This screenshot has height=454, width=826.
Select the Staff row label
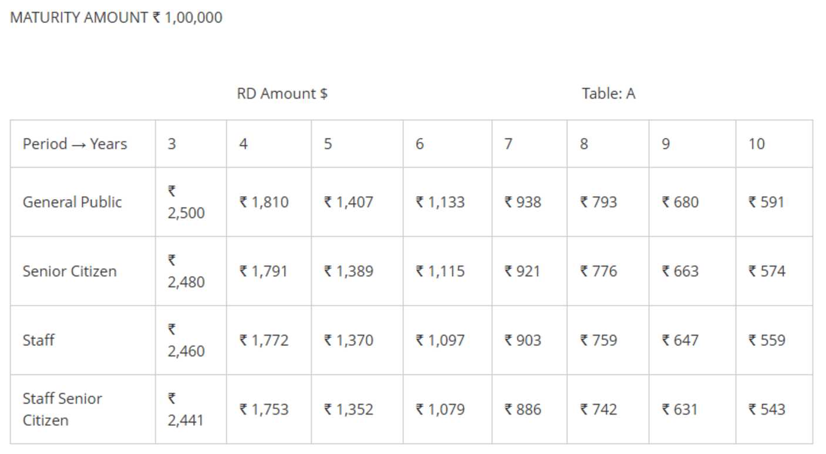[x=39, y=340]
